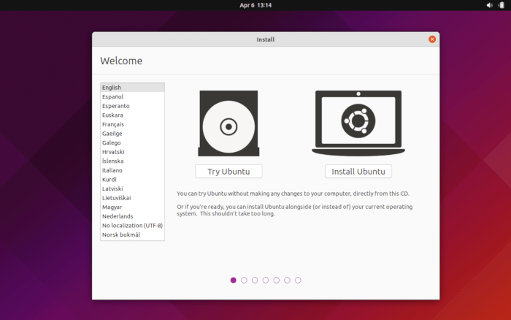511x320 pixels.
Task: Click the second progress dot
Action: point(244,281)
